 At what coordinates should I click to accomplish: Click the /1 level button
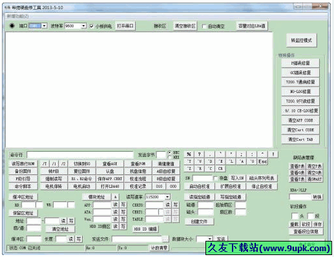[54, 164]
